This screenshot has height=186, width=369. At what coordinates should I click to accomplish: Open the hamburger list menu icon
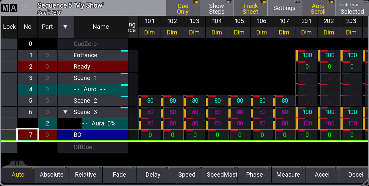point(25,8)
